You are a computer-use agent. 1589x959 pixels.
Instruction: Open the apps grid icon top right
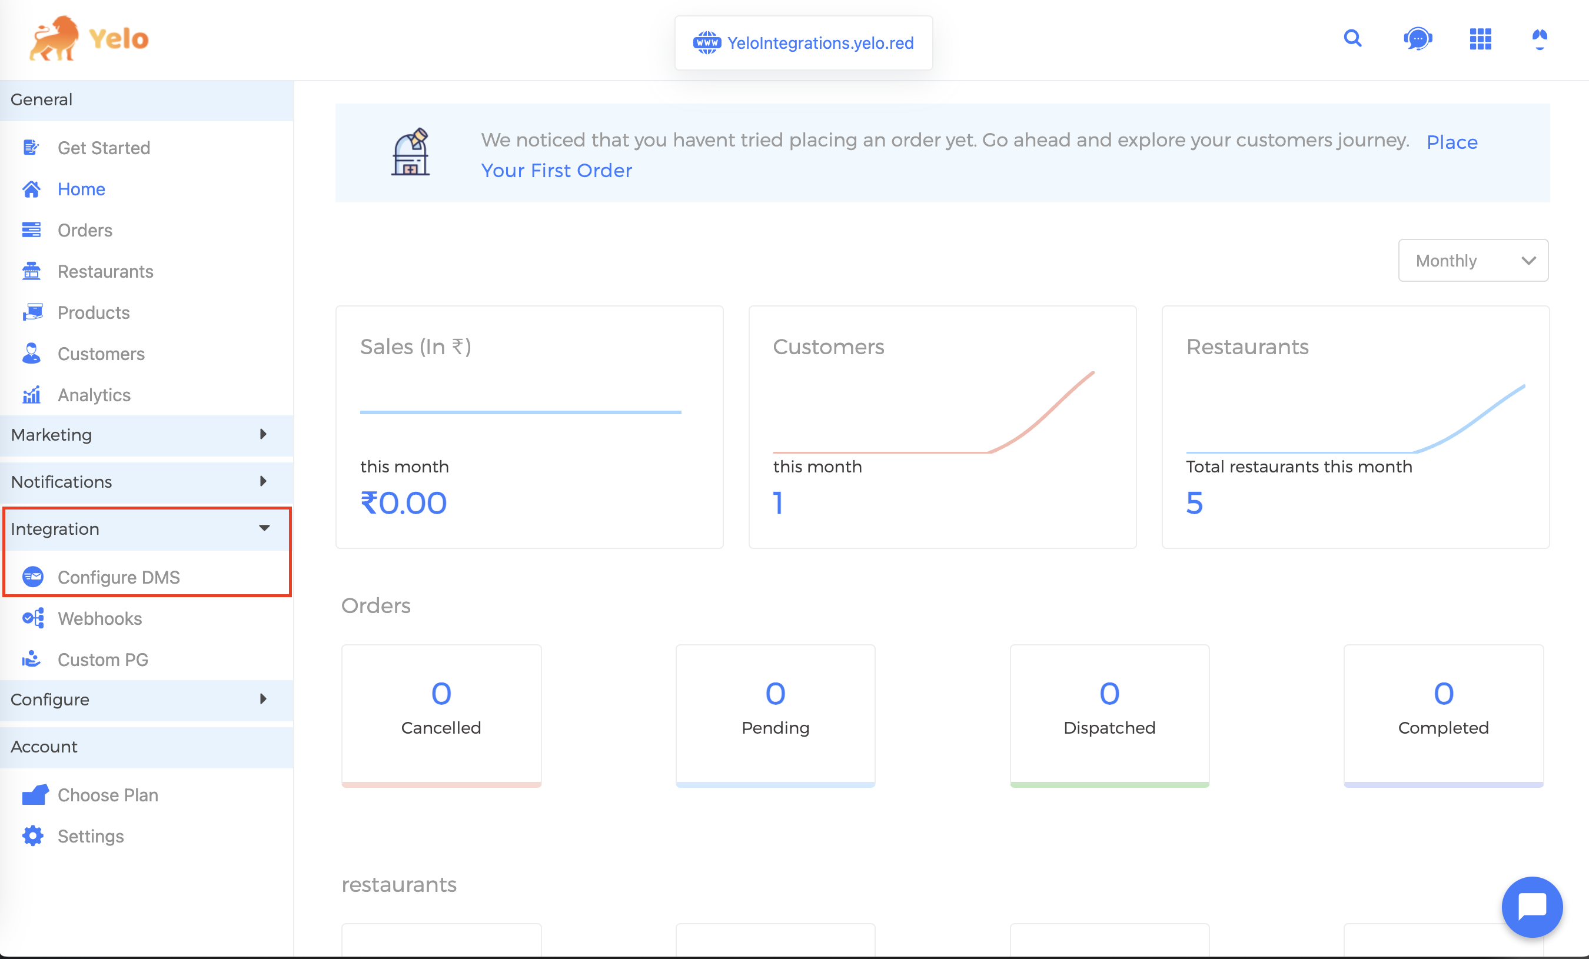(1481, 39)
